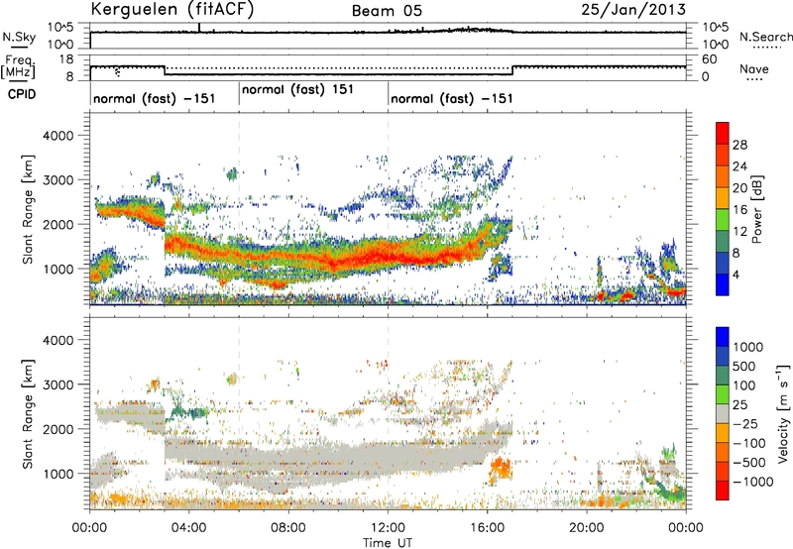Select the "04:00" time tick label

coord(189,528)
